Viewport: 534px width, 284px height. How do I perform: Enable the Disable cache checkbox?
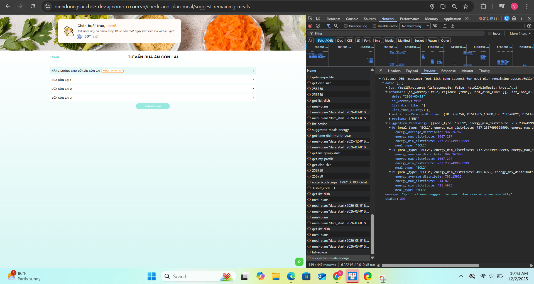point(374,26)
